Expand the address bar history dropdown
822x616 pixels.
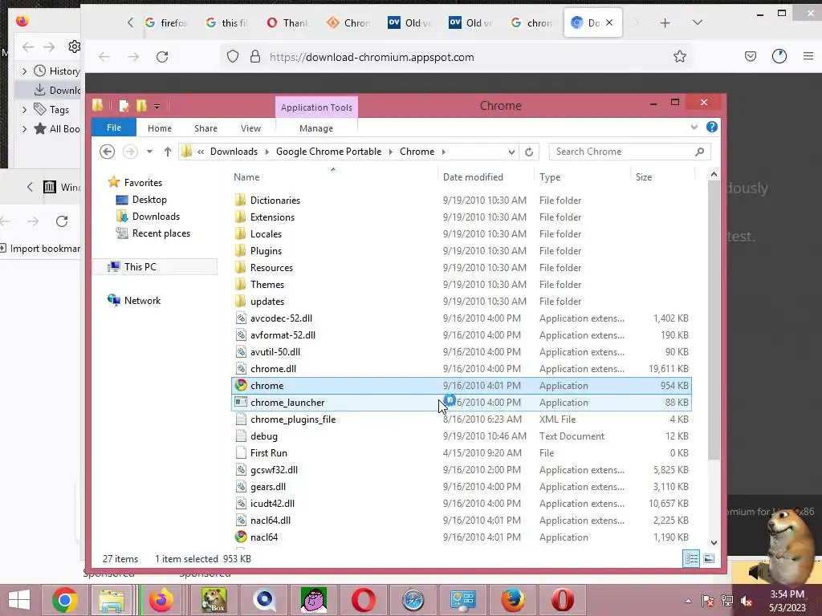pyautogui.click(x=511, y=152)
